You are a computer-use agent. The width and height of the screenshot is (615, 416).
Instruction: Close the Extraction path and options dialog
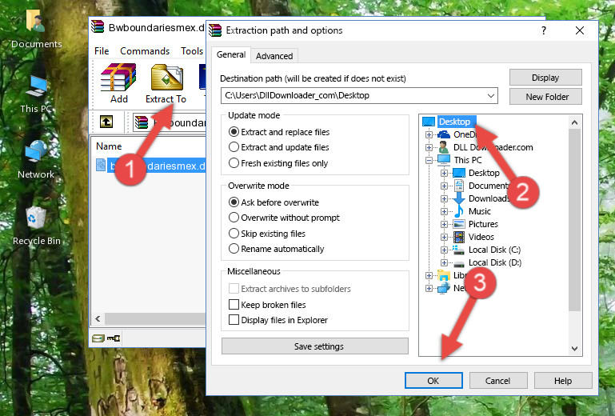tap(580, 30)
